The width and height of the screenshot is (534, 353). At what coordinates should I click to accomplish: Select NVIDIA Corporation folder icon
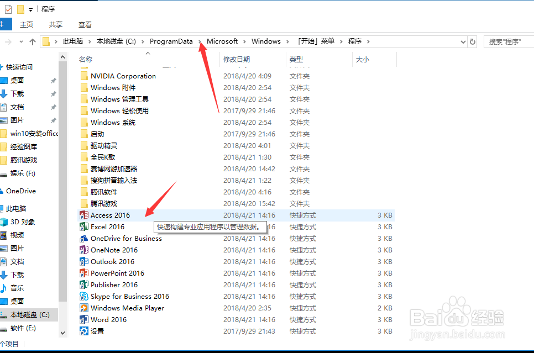[x=84, y=76]
